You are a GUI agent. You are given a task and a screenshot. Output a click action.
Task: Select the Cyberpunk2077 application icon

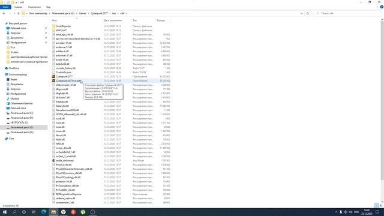[53, 77]
